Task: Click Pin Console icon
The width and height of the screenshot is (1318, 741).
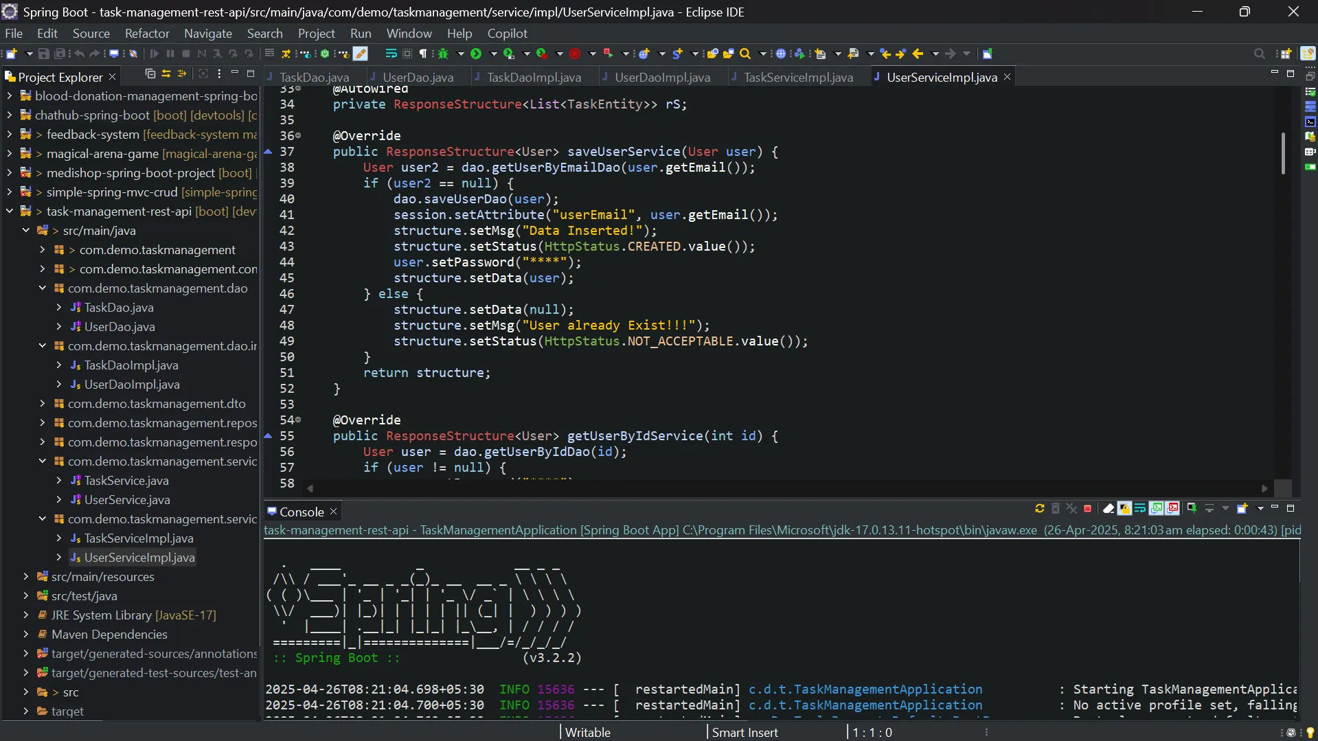Action: pos(1192,509)
